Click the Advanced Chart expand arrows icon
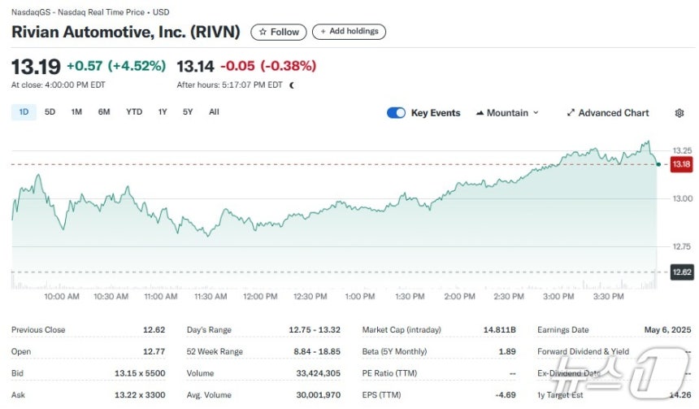Viewport: 699px width, 409px height. pyautogui.click(x=571, y=113)
